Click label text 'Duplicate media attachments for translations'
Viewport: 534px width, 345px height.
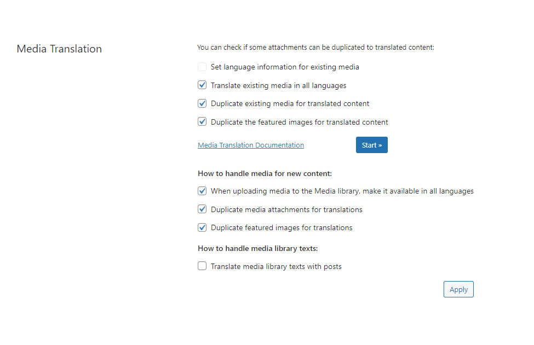click(x=286, y=210)
